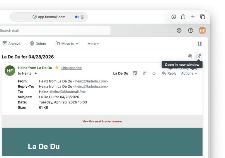Open the Actions dropdown

[189, 73]
